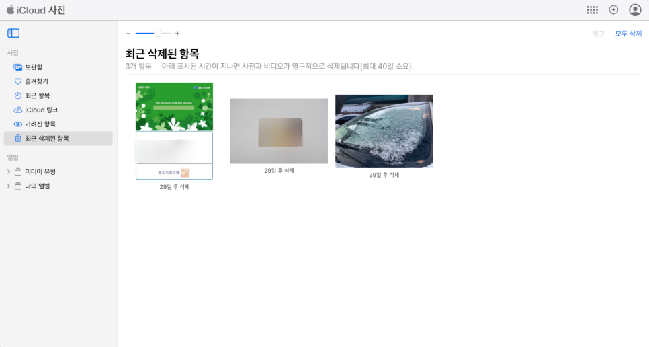Click the 사진 sidebar section header
The image size is (649, 347).
point(13,52)
